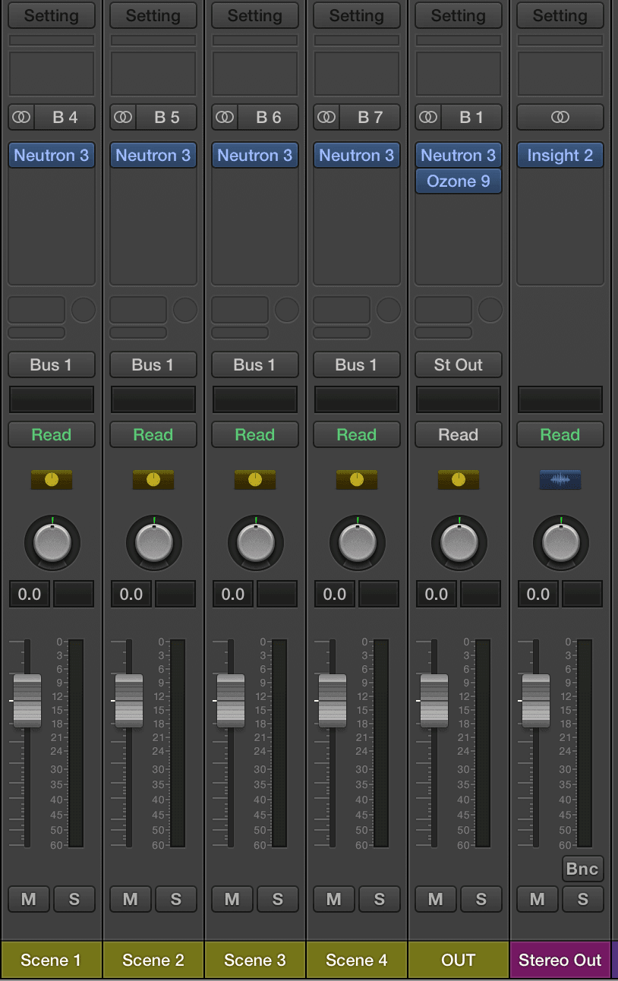The width and height of the screenshot is (618, 981).
Task: Click the yellow track icon on Scene 1
Action: click(x=52, y=479)
